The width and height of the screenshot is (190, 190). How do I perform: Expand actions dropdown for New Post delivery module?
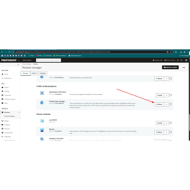point(166,79)
